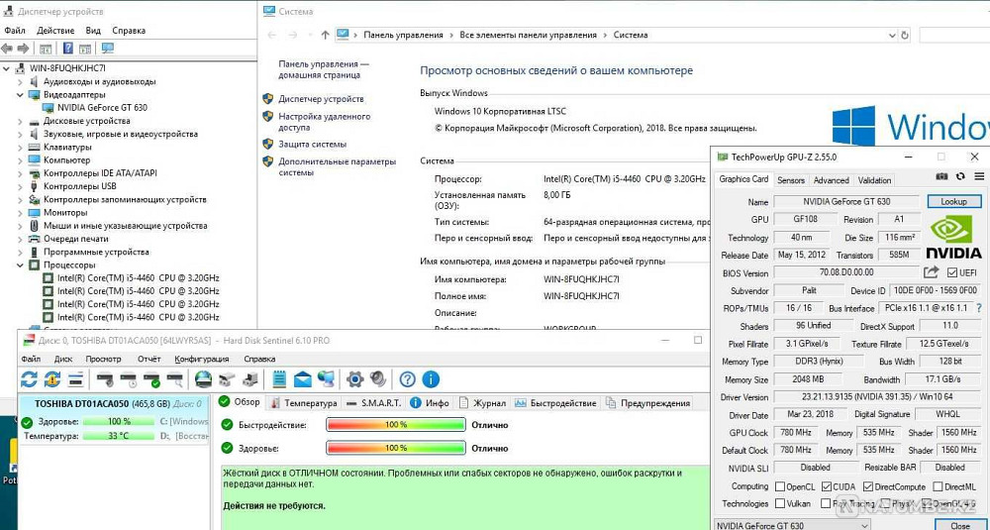Click the GPU-Z screenshot camera icon
990x530 pixels.
(x=941, y=176)
